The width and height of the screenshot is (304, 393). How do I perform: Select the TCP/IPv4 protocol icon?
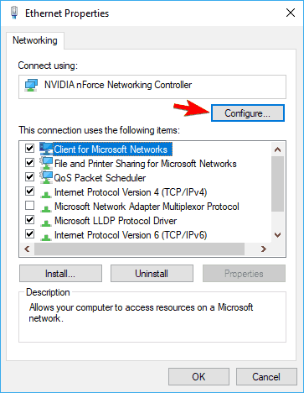click(x=46, y=194)
